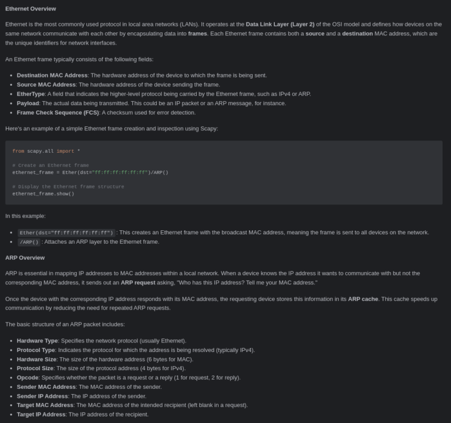Viewport: 451px width, 423px height.
Task: Click the bold ARP cache text
Action: coord(362,299)
